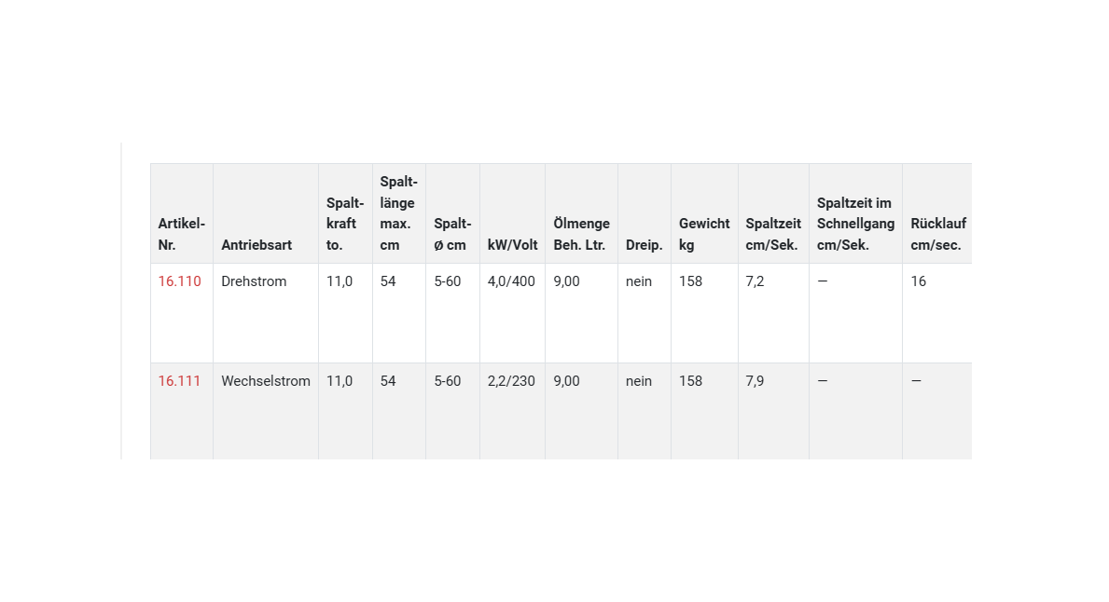Click the kW/Volt column header
The height and width of the screenshot is (602, 1109).
[512, 245]
